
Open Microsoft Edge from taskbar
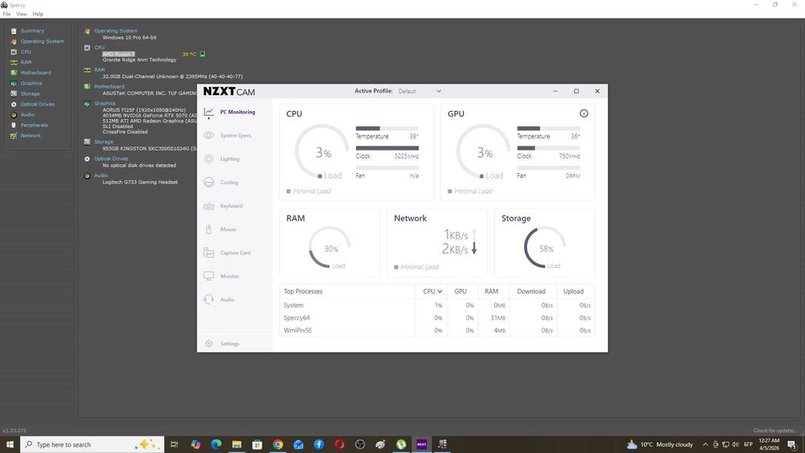216,444
